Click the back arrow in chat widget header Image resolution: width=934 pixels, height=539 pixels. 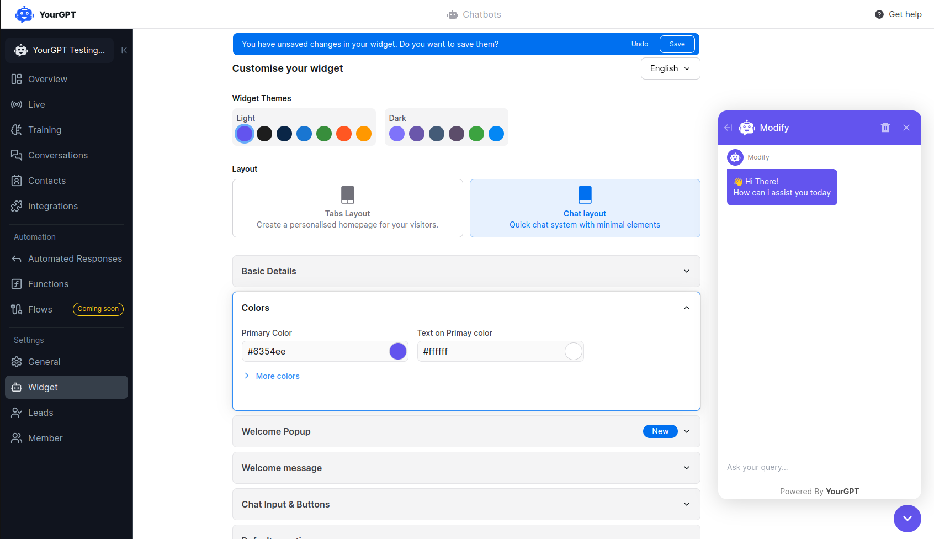pyautogui.click(x=728, y=128)
